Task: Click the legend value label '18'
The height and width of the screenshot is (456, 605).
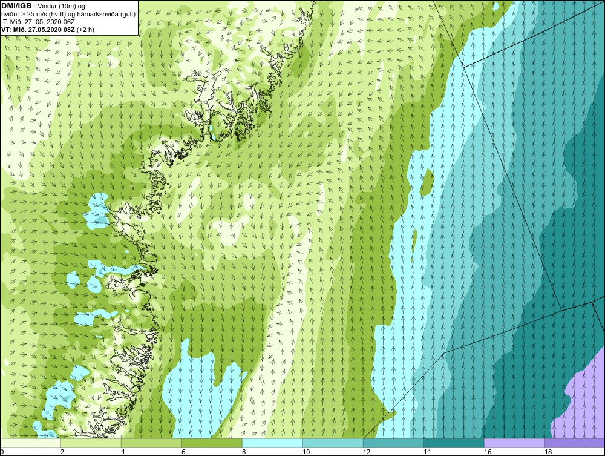Action: point(548,452)
